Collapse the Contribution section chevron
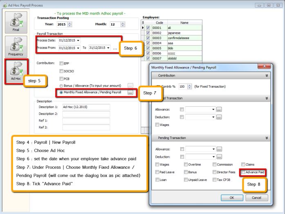Screen dimensions: 285x214 (267, 75)
